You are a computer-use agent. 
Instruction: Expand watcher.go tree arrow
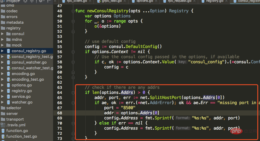click(2, 102)
